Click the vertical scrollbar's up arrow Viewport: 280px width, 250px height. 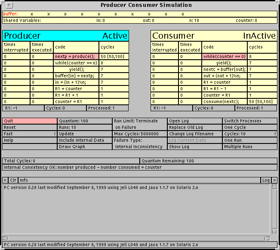pos(274,187)
